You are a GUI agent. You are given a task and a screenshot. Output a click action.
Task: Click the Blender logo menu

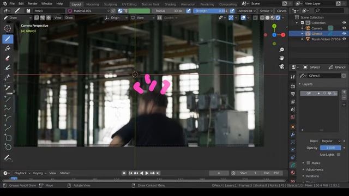5,4
